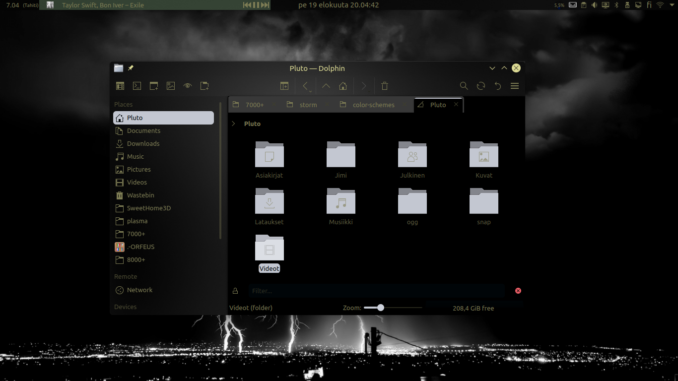678x381 pixels.
Task: Click the refresh icon in toolbar
Action: click(480, 86)
